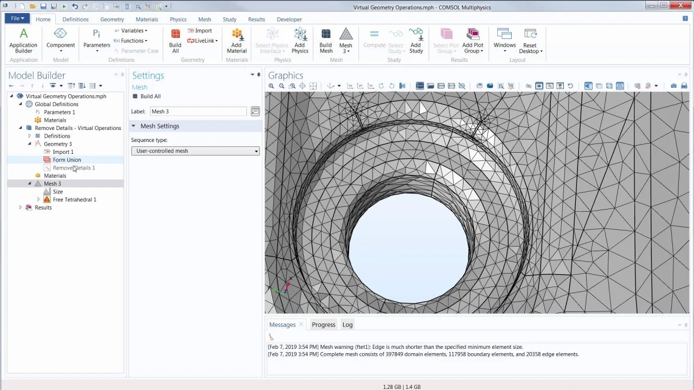Click the help question mark icon
The height and width of the screenshot is (390, 694).
(x=685, y=19)
